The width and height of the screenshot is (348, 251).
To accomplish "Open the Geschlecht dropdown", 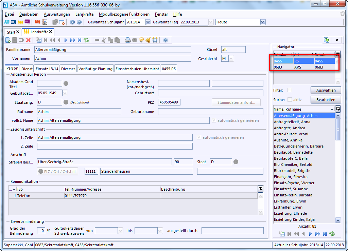I will 231,59.
